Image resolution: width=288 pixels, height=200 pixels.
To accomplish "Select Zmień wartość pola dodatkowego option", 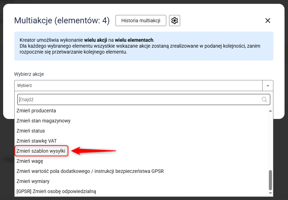I will pyautogui.click(x=90, y=171).
